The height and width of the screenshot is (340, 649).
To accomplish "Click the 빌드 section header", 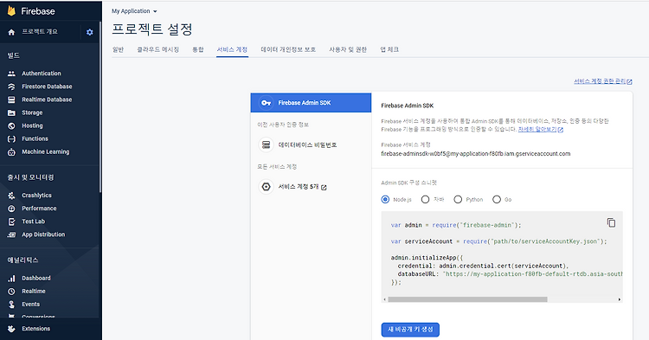I will (14, 55).
